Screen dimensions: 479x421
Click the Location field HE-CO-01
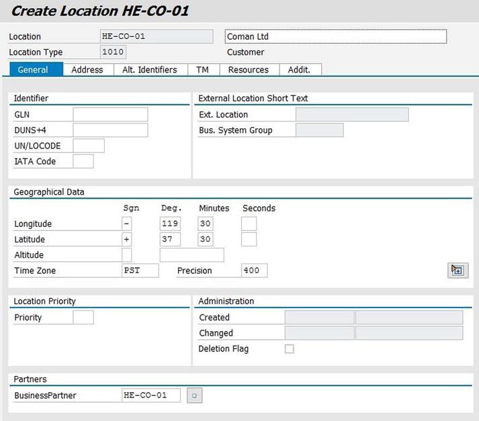[x=157, y=36]
